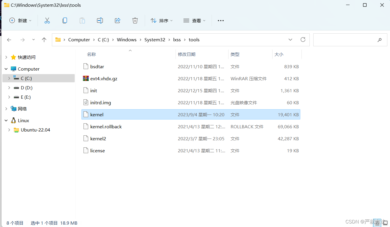390x227 pixels.
Task: Click the Refresh icon in the address bar
Action: pos(303,40)
